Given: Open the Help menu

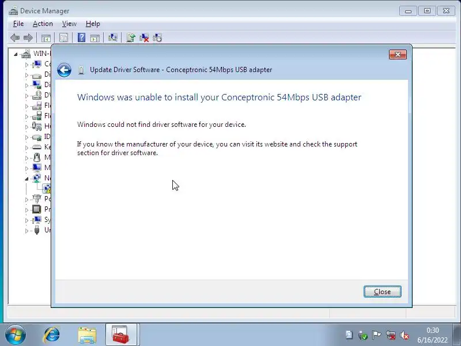Looking at the screenshot, I should tap(93, 24).
